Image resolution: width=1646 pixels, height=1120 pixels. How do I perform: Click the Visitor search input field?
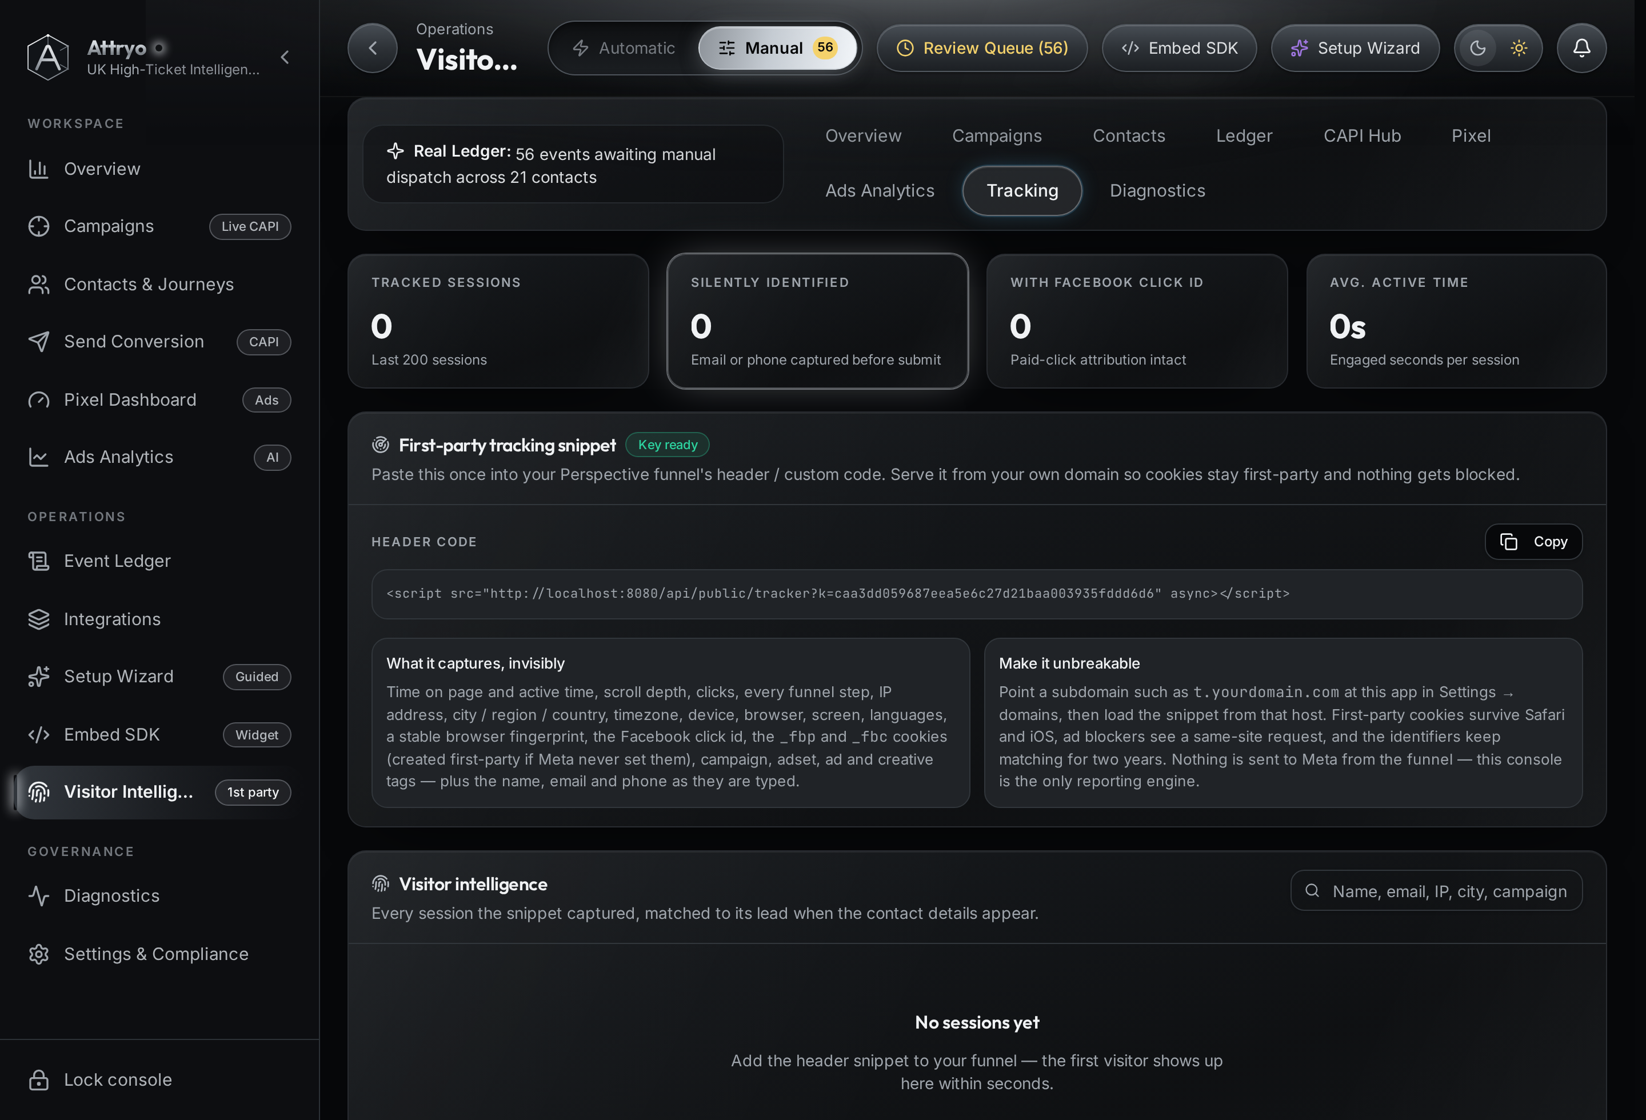coord(1436,891)
